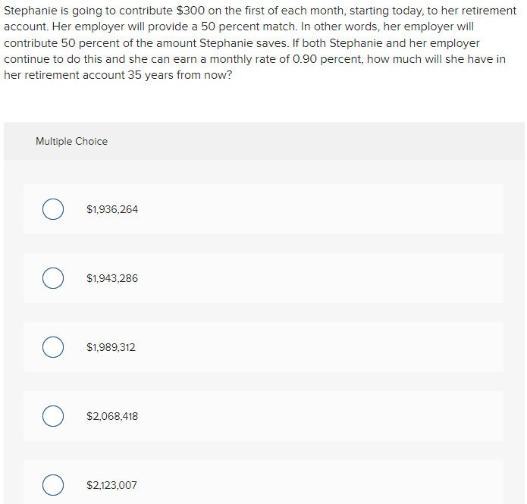Mark the $1,989,312 radio circle
Image resolution: width=527 pixels, height=504 pixels.
coord(53,347)
